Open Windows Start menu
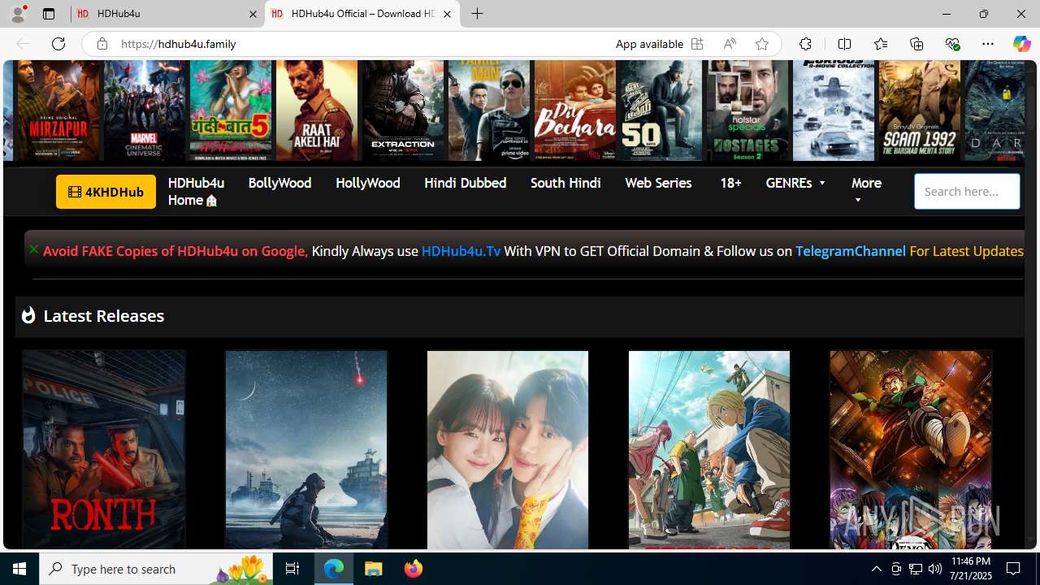Image resolution: width=1040 pixels, height=585 pixels. click(x=19, y=569)
